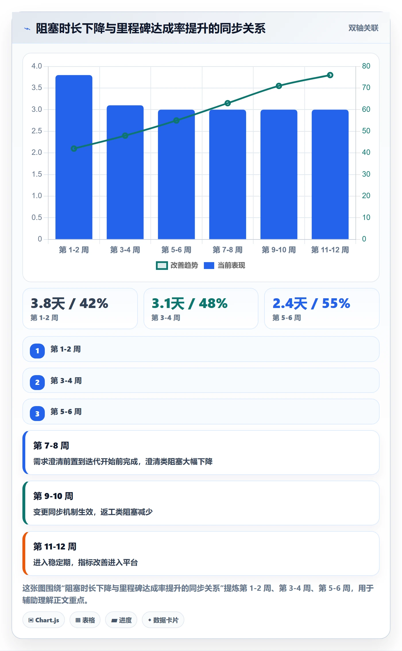The height and width of the screenshot is (651, 402).
Task: Select the 第 5-6 周 list row text
Action: pyautogui.click(x=66, y=412)
